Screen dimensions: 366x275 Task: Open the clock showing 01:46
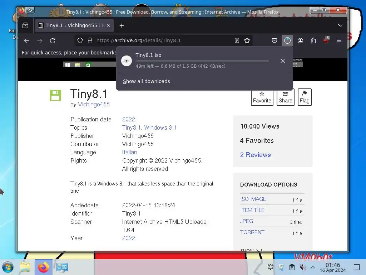pos(333,267)
